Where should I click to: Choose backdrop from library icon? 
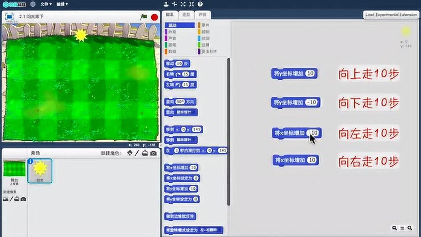coord(6,199)
